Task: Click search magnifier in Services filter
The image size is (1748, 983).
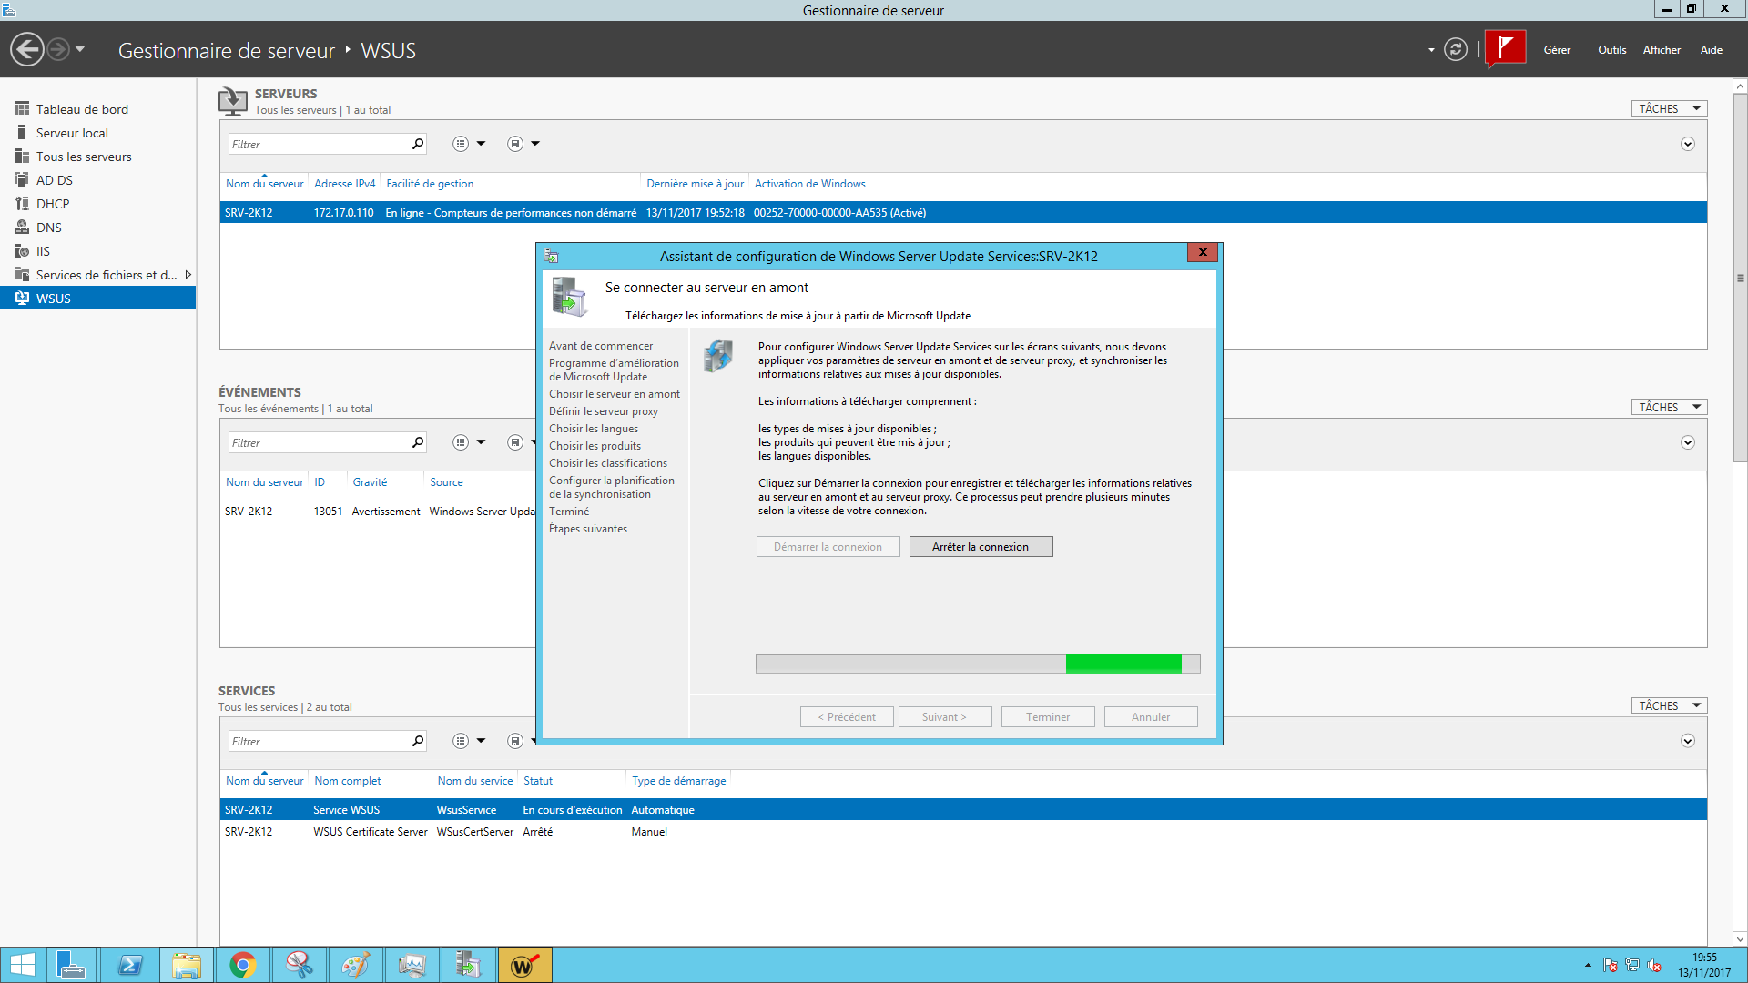Action: point(418,741)
